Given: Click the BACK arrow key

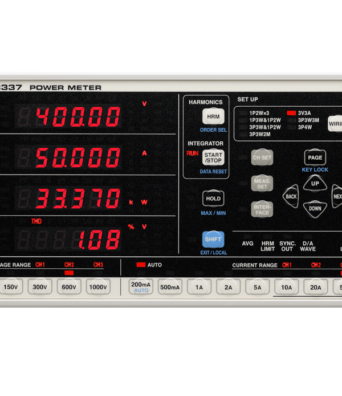Looking at the screenshot, I should click(291, 196).
